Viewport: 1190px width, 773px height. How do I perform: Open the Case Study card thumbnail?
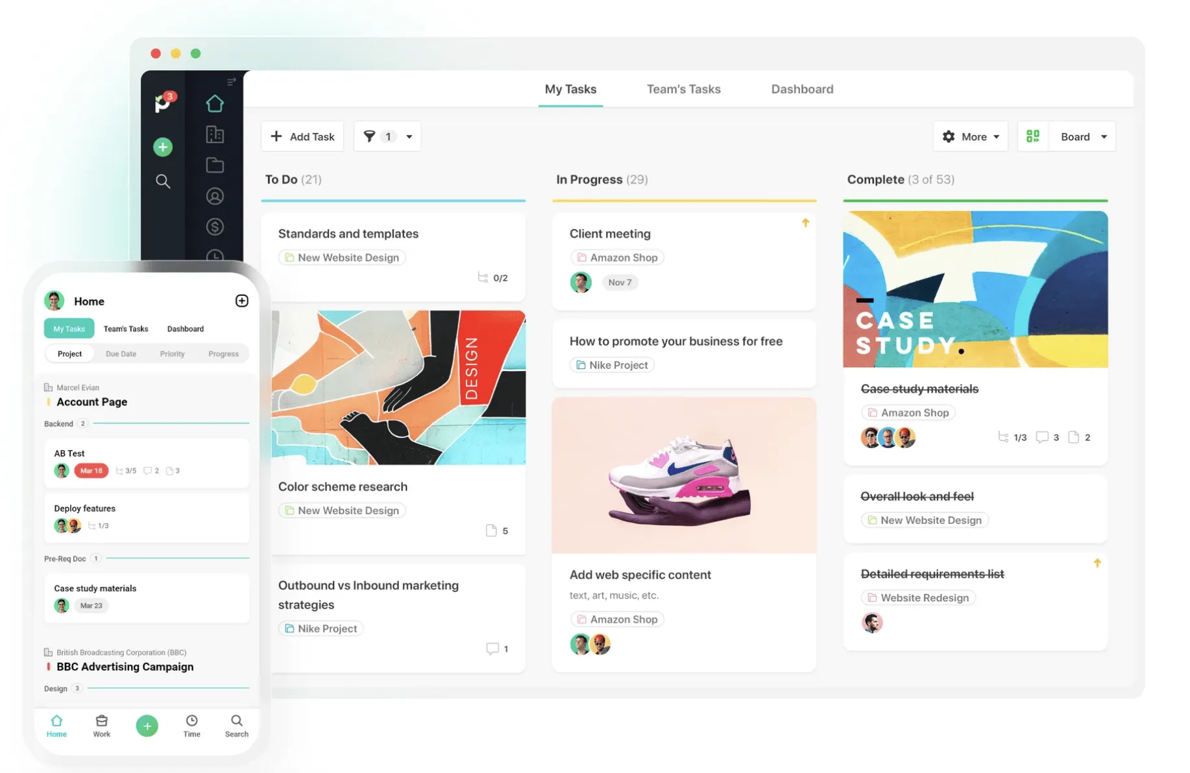975,289
